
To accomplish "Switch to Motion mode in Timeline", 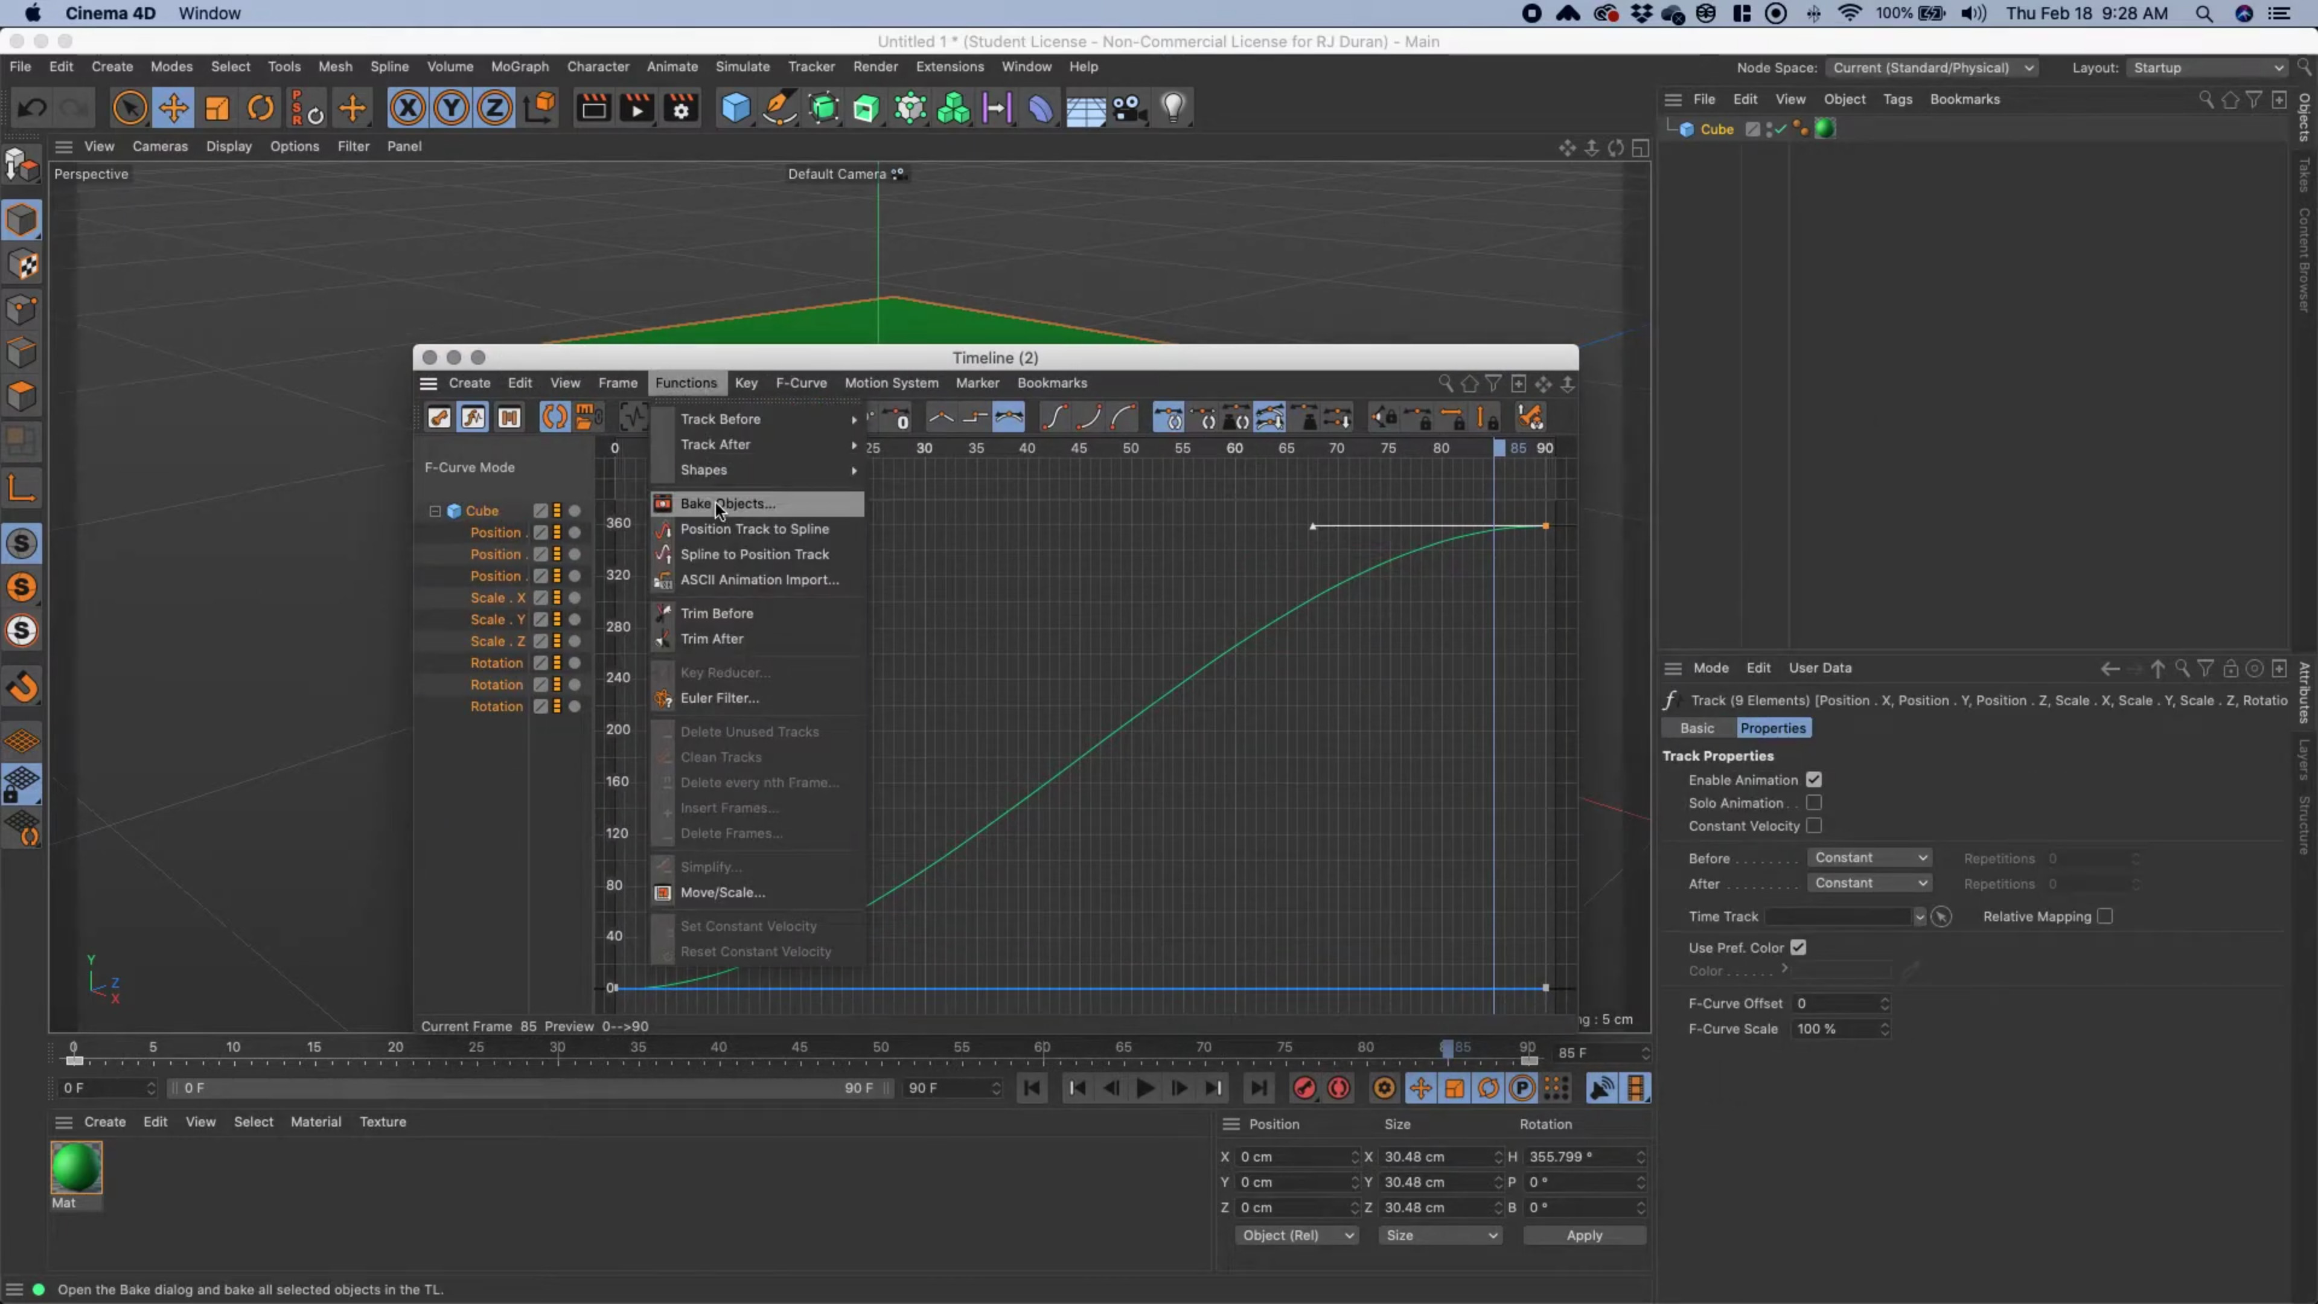I will (509, 418).
